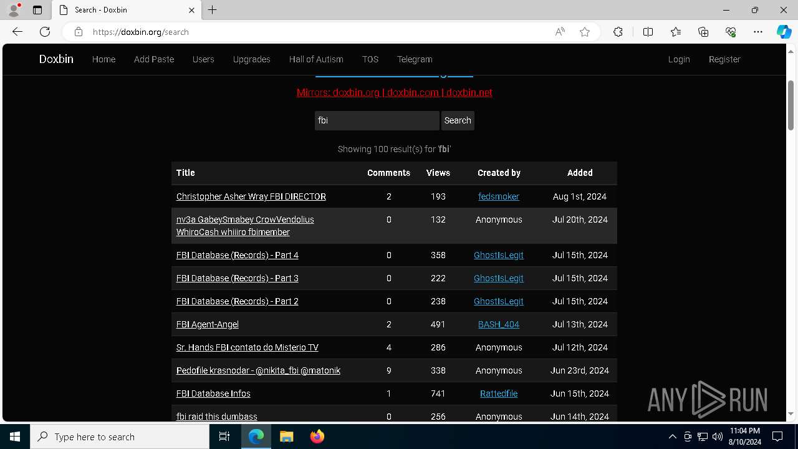Click the Added column header
798x449 pixels.
coord(580,173)
